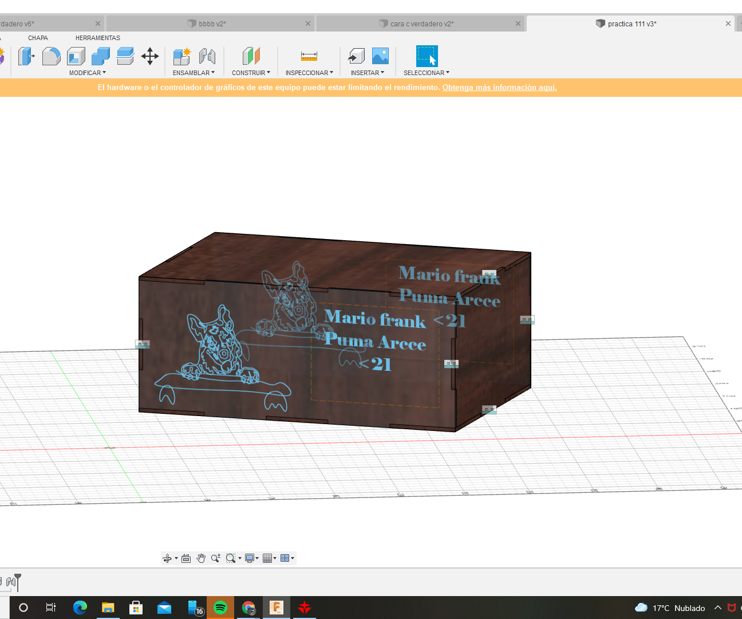Switch to the bbbb v2 document tab
Image resolution: width=742 pixels, height=619 pixels.
(x=210, y=23)
